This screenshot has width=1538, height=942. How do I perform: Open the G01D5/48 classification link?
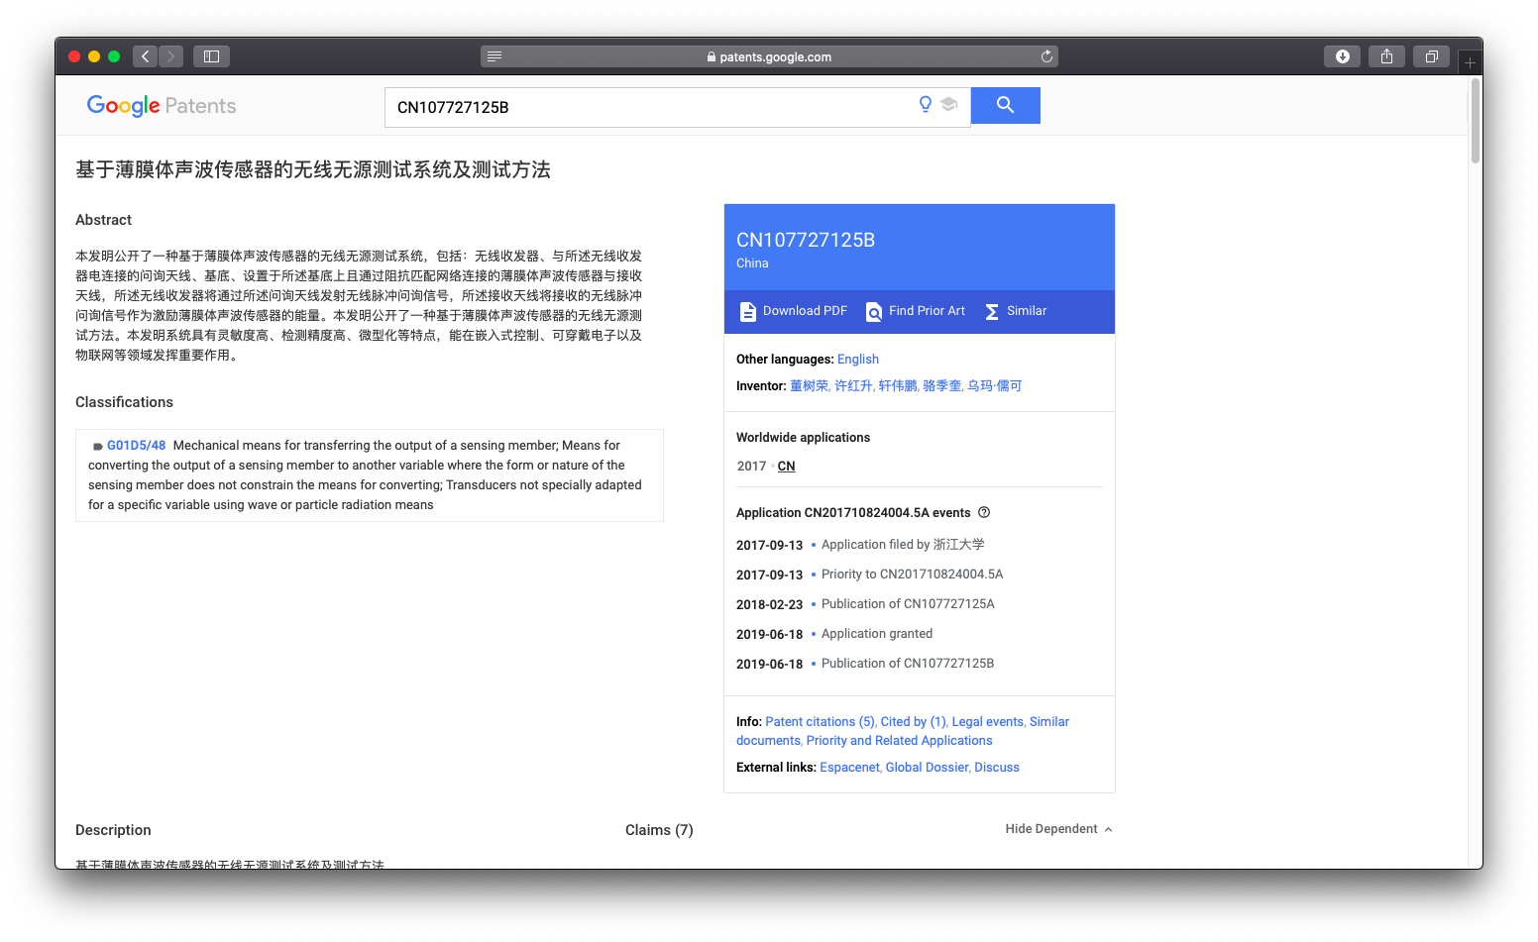click(136, 446)
